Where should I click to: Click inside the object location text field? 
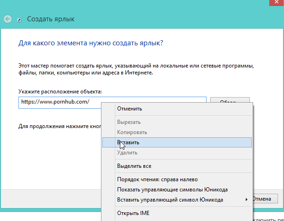tap(60, 102)
